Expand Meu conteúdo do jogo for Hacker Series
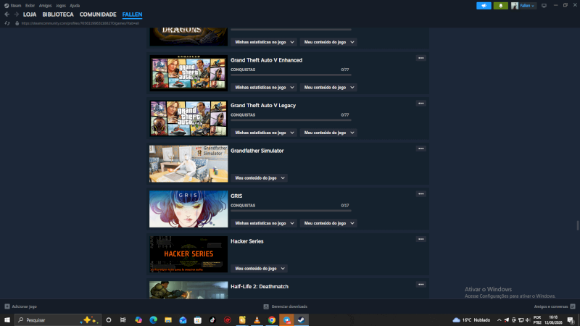This screenshot has height=326, width=580. (260, 268)
